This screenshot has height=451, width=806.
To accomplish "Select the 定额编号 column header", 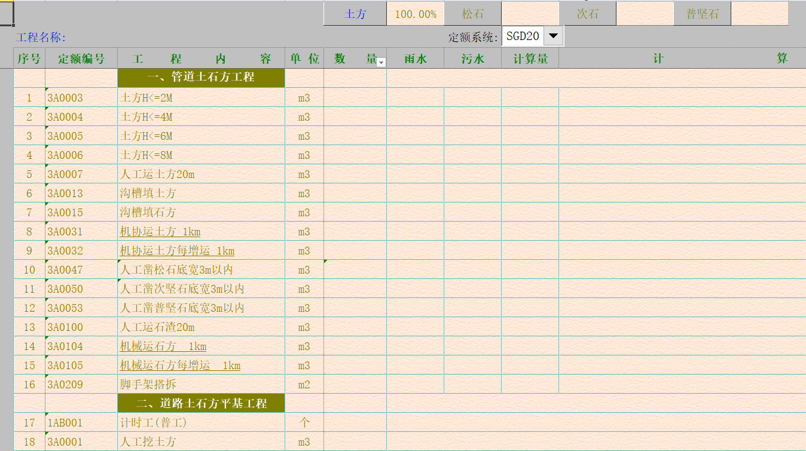I will (81, 59).
